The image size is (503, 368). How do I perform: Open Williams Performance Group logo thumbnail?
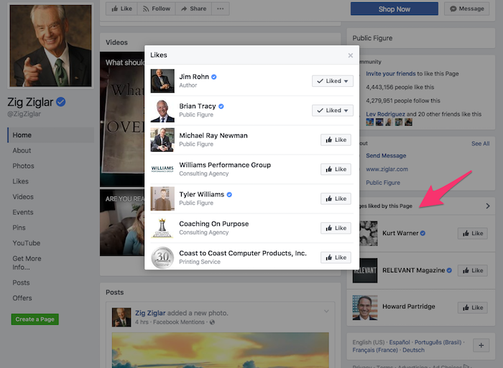pos(162,169)
